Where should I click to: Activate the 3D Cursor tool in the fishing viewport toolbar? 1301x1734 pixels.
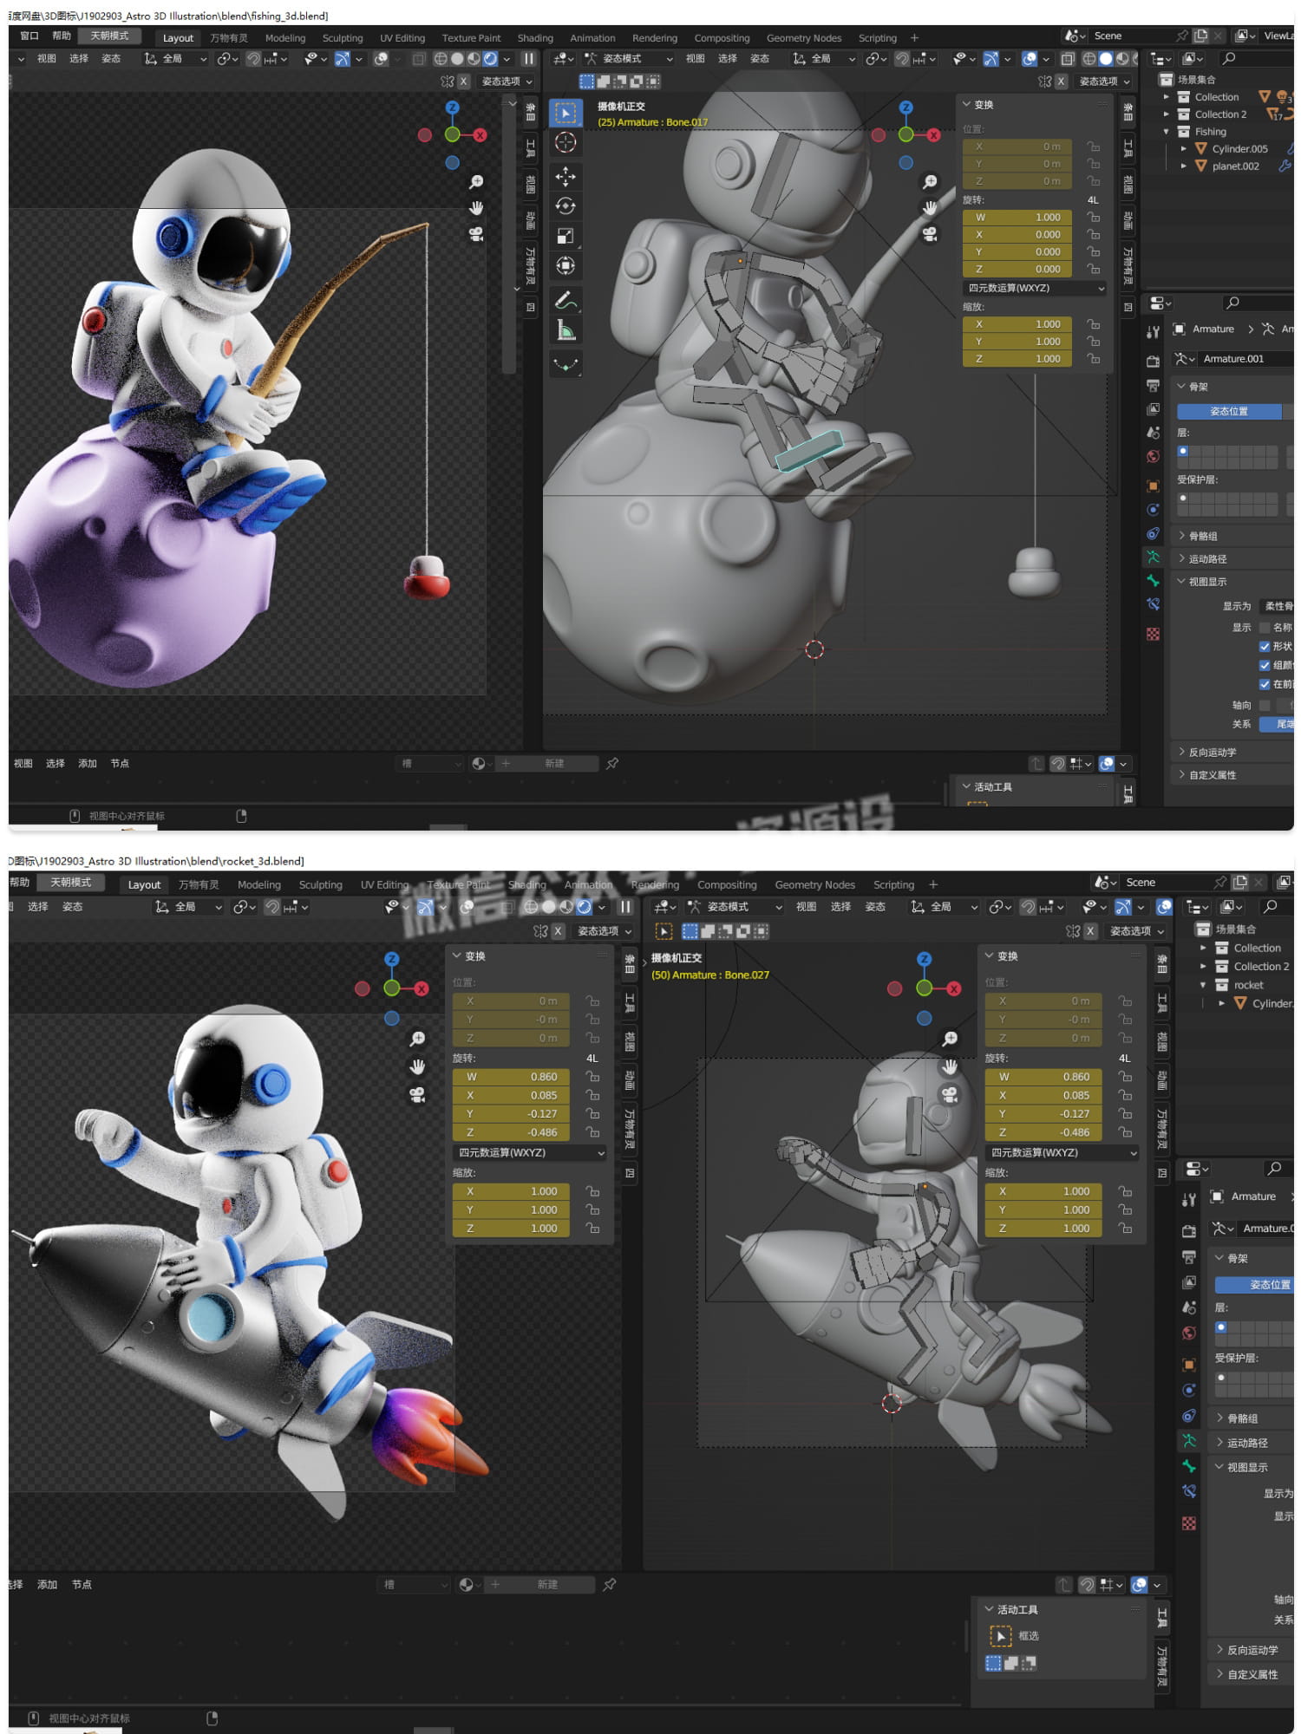[566, 143]
